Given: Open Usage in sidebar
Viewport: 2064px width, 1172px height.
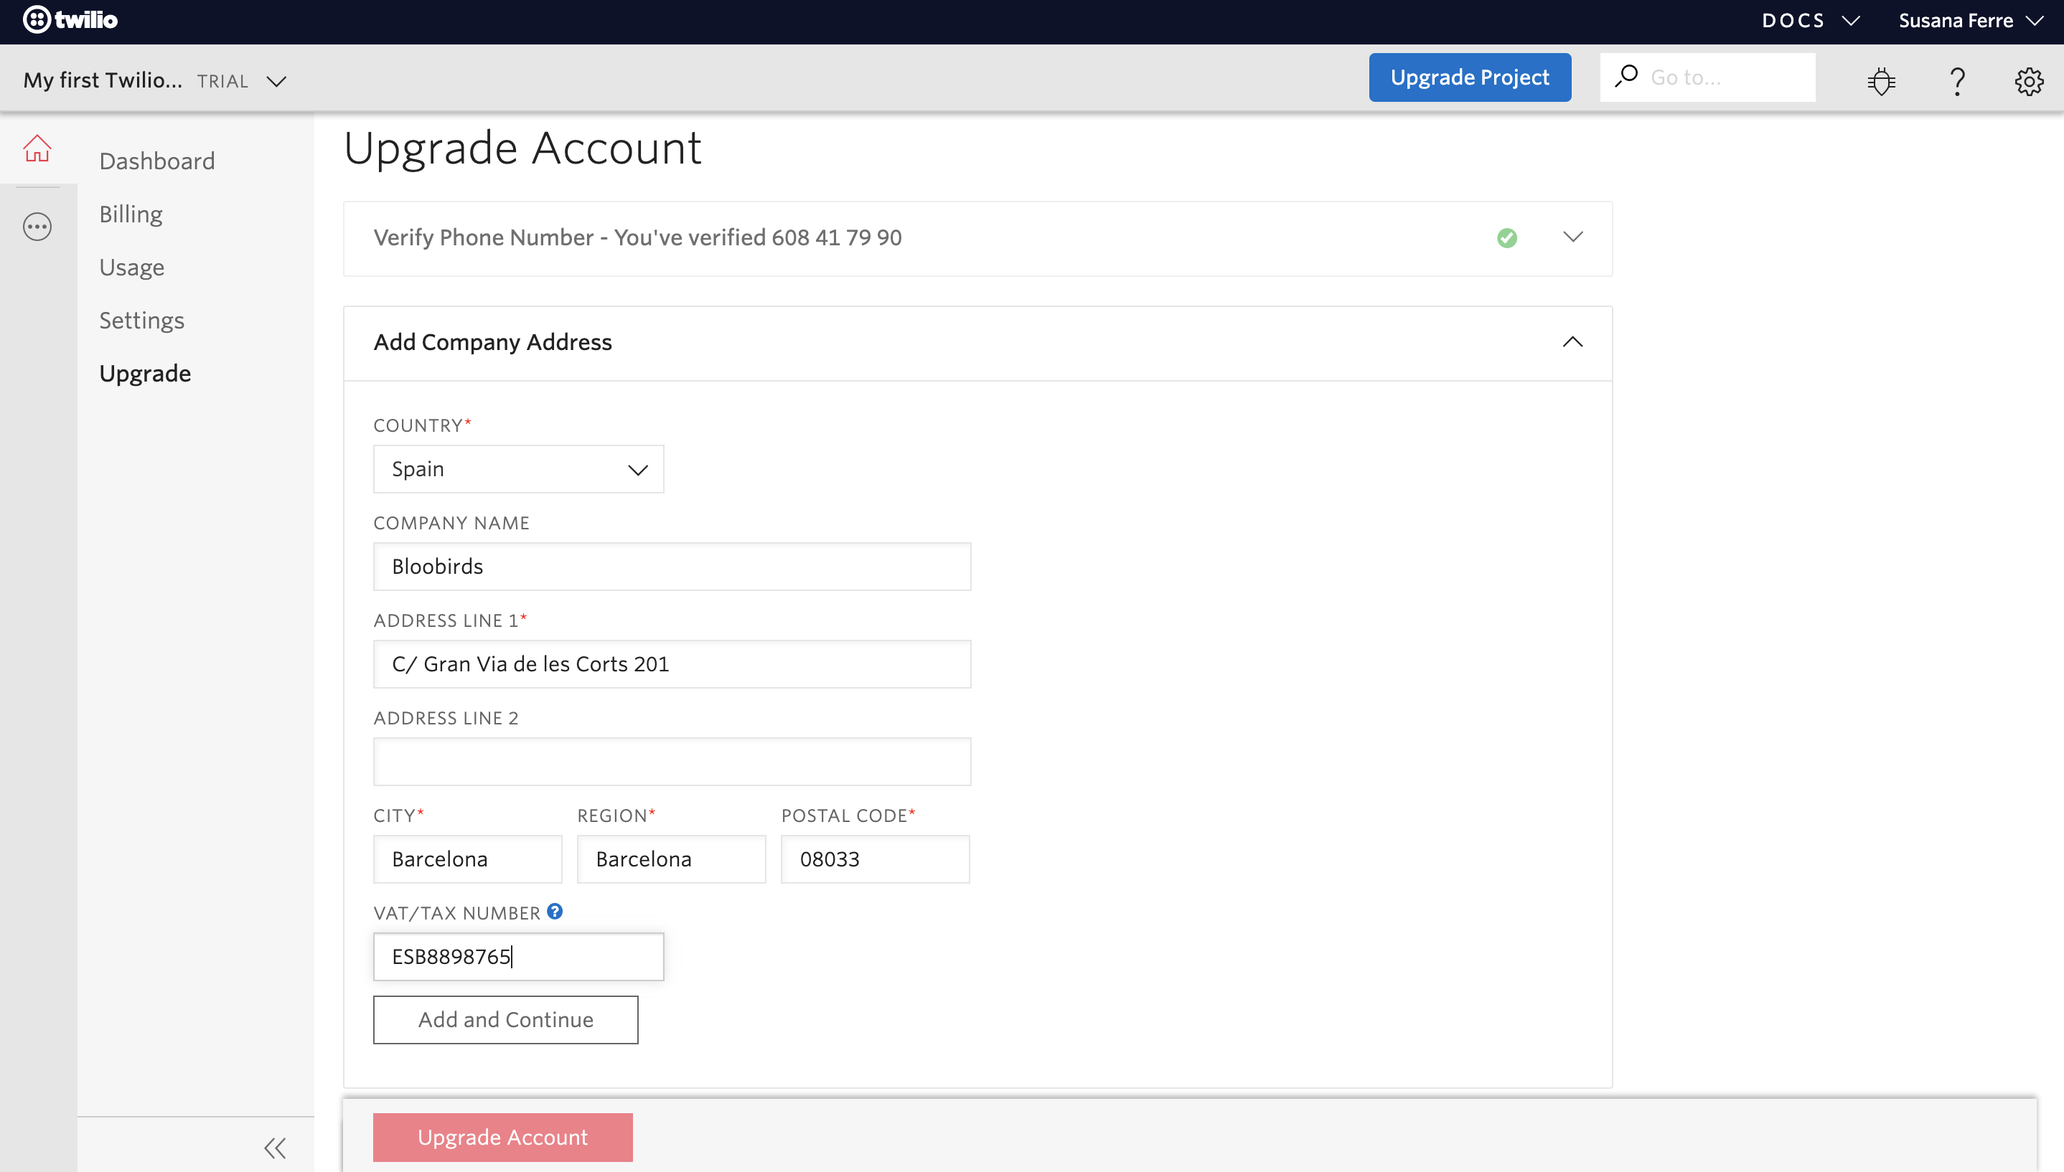Looking at the screenshot, I should coord(131,268).
